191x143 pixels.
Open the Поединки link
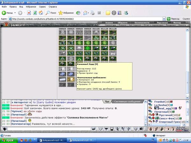point(171,25)
